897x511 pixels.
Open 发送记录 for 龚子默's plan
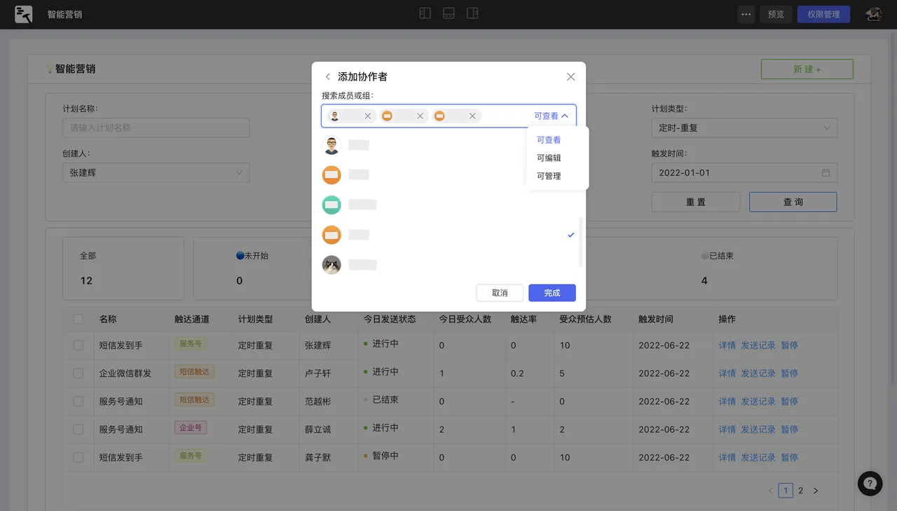(758, 458)
